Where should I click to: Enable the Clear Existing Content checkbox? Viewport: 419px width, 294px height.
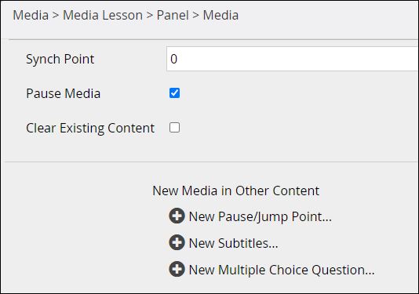174,128
